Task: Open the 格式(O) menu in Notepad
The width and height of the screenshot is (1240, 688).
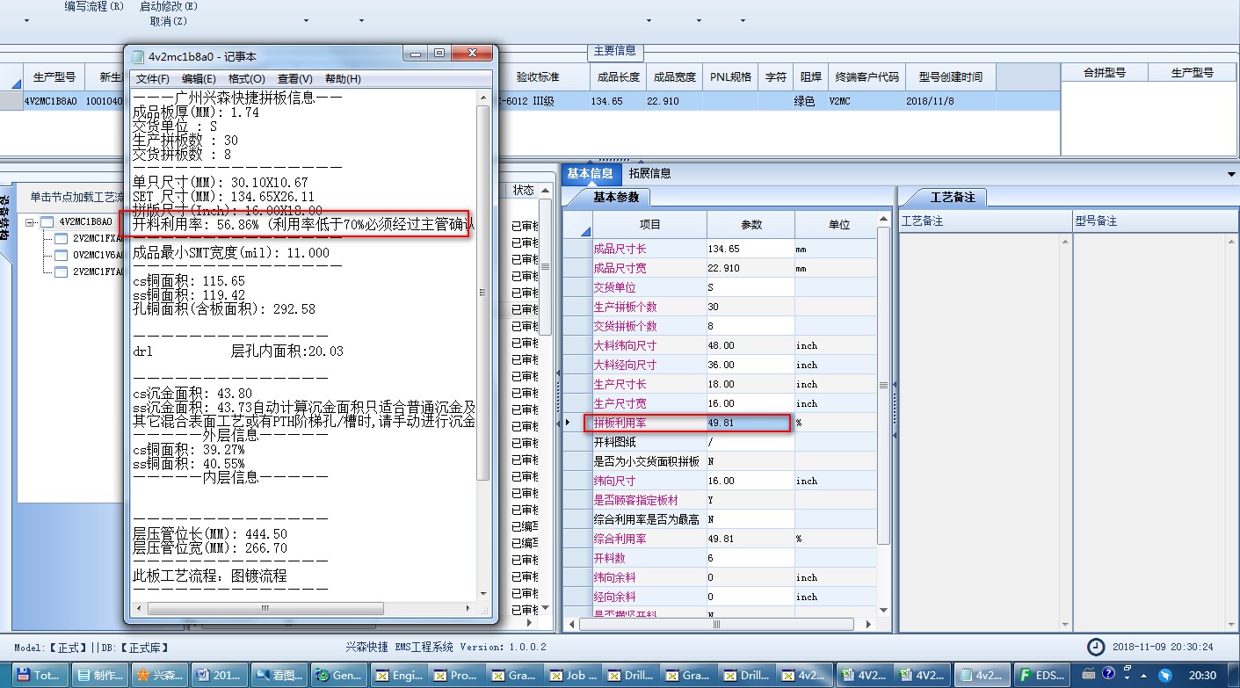Action: point(247,79)
